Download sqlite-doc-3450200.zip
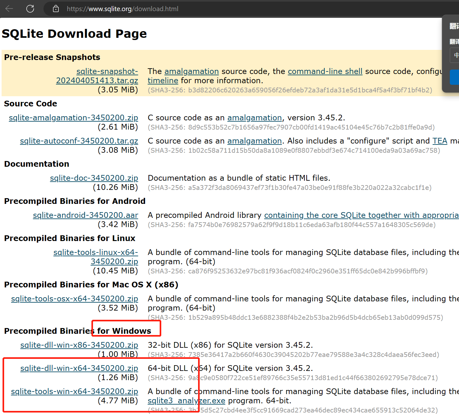459x416 pixels. (94, 178)
